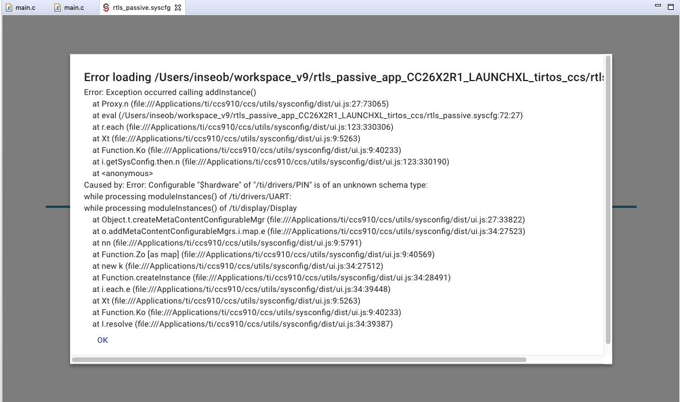Click the '/ti/drivers/UART' moduleInstances line
The height and width of the screenshot is (402, 680).
pyautogui.click(x=187, y=196)
